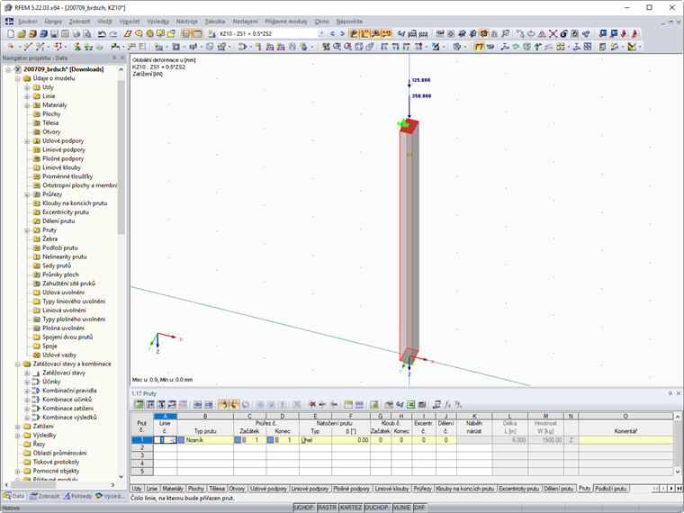Switch to the Materiály table tab
Viewport: 684px width, 513px height.
coord(173,489)
